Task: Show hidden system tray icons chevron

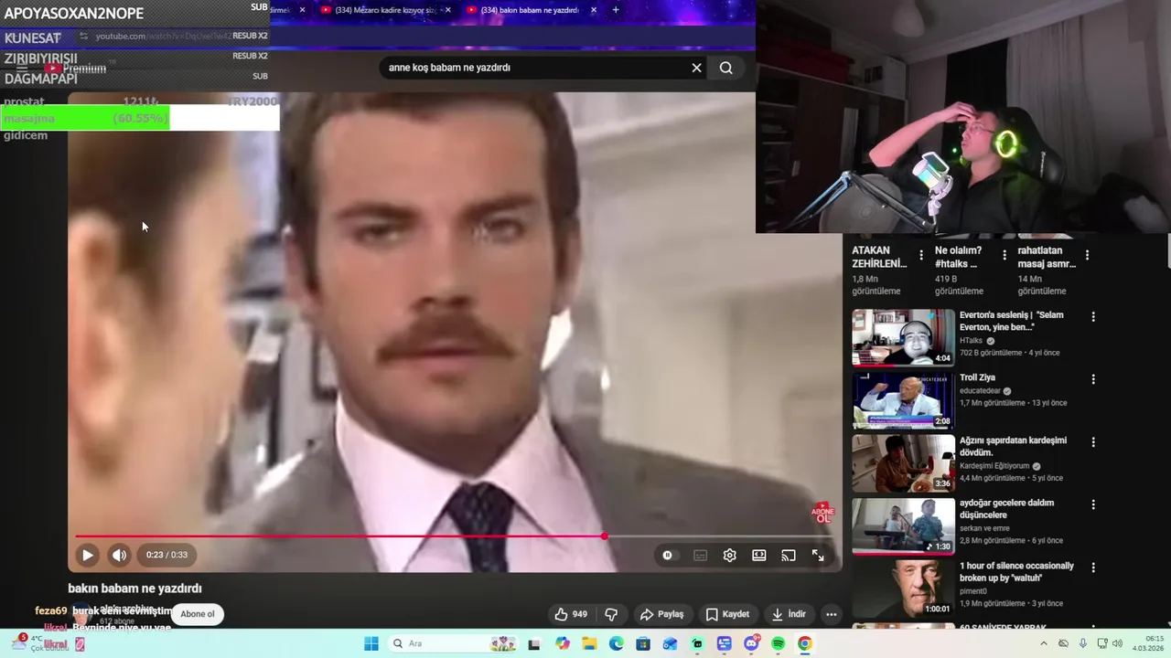Action: (1044, 643)
